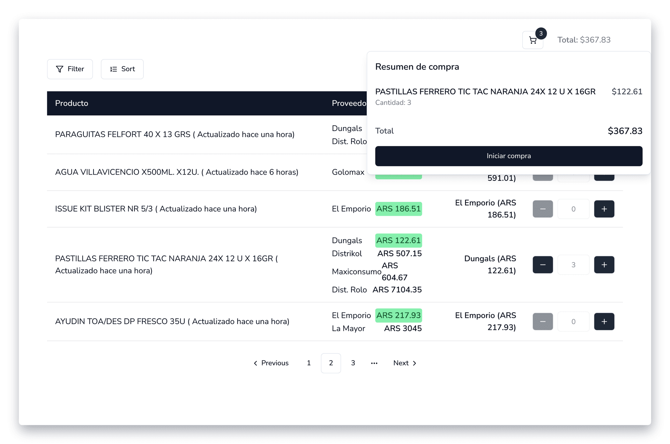Click cart badge showing 3

[541, 33]
